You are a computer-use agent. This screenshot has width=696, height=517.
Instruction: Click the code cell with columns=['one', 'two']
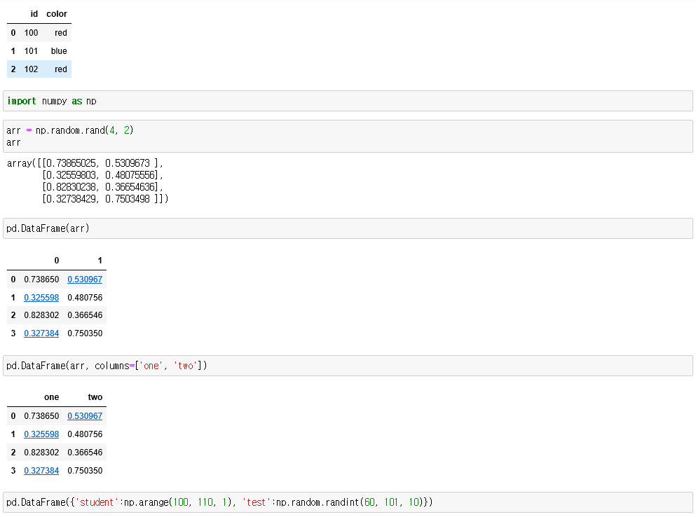pyautogui.click(x=348, y=366)
